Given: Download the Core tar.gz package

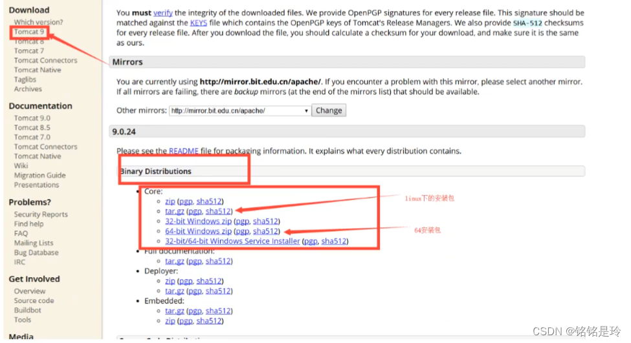Looking at the screenshot, I should coord(175,211).
